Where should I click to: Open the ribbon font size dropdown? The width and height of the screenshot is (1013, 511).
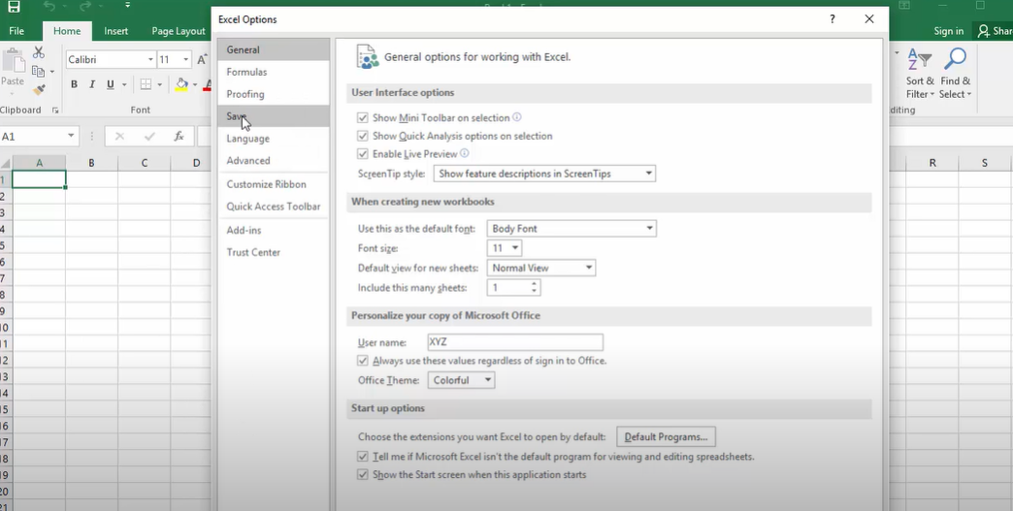186,60
